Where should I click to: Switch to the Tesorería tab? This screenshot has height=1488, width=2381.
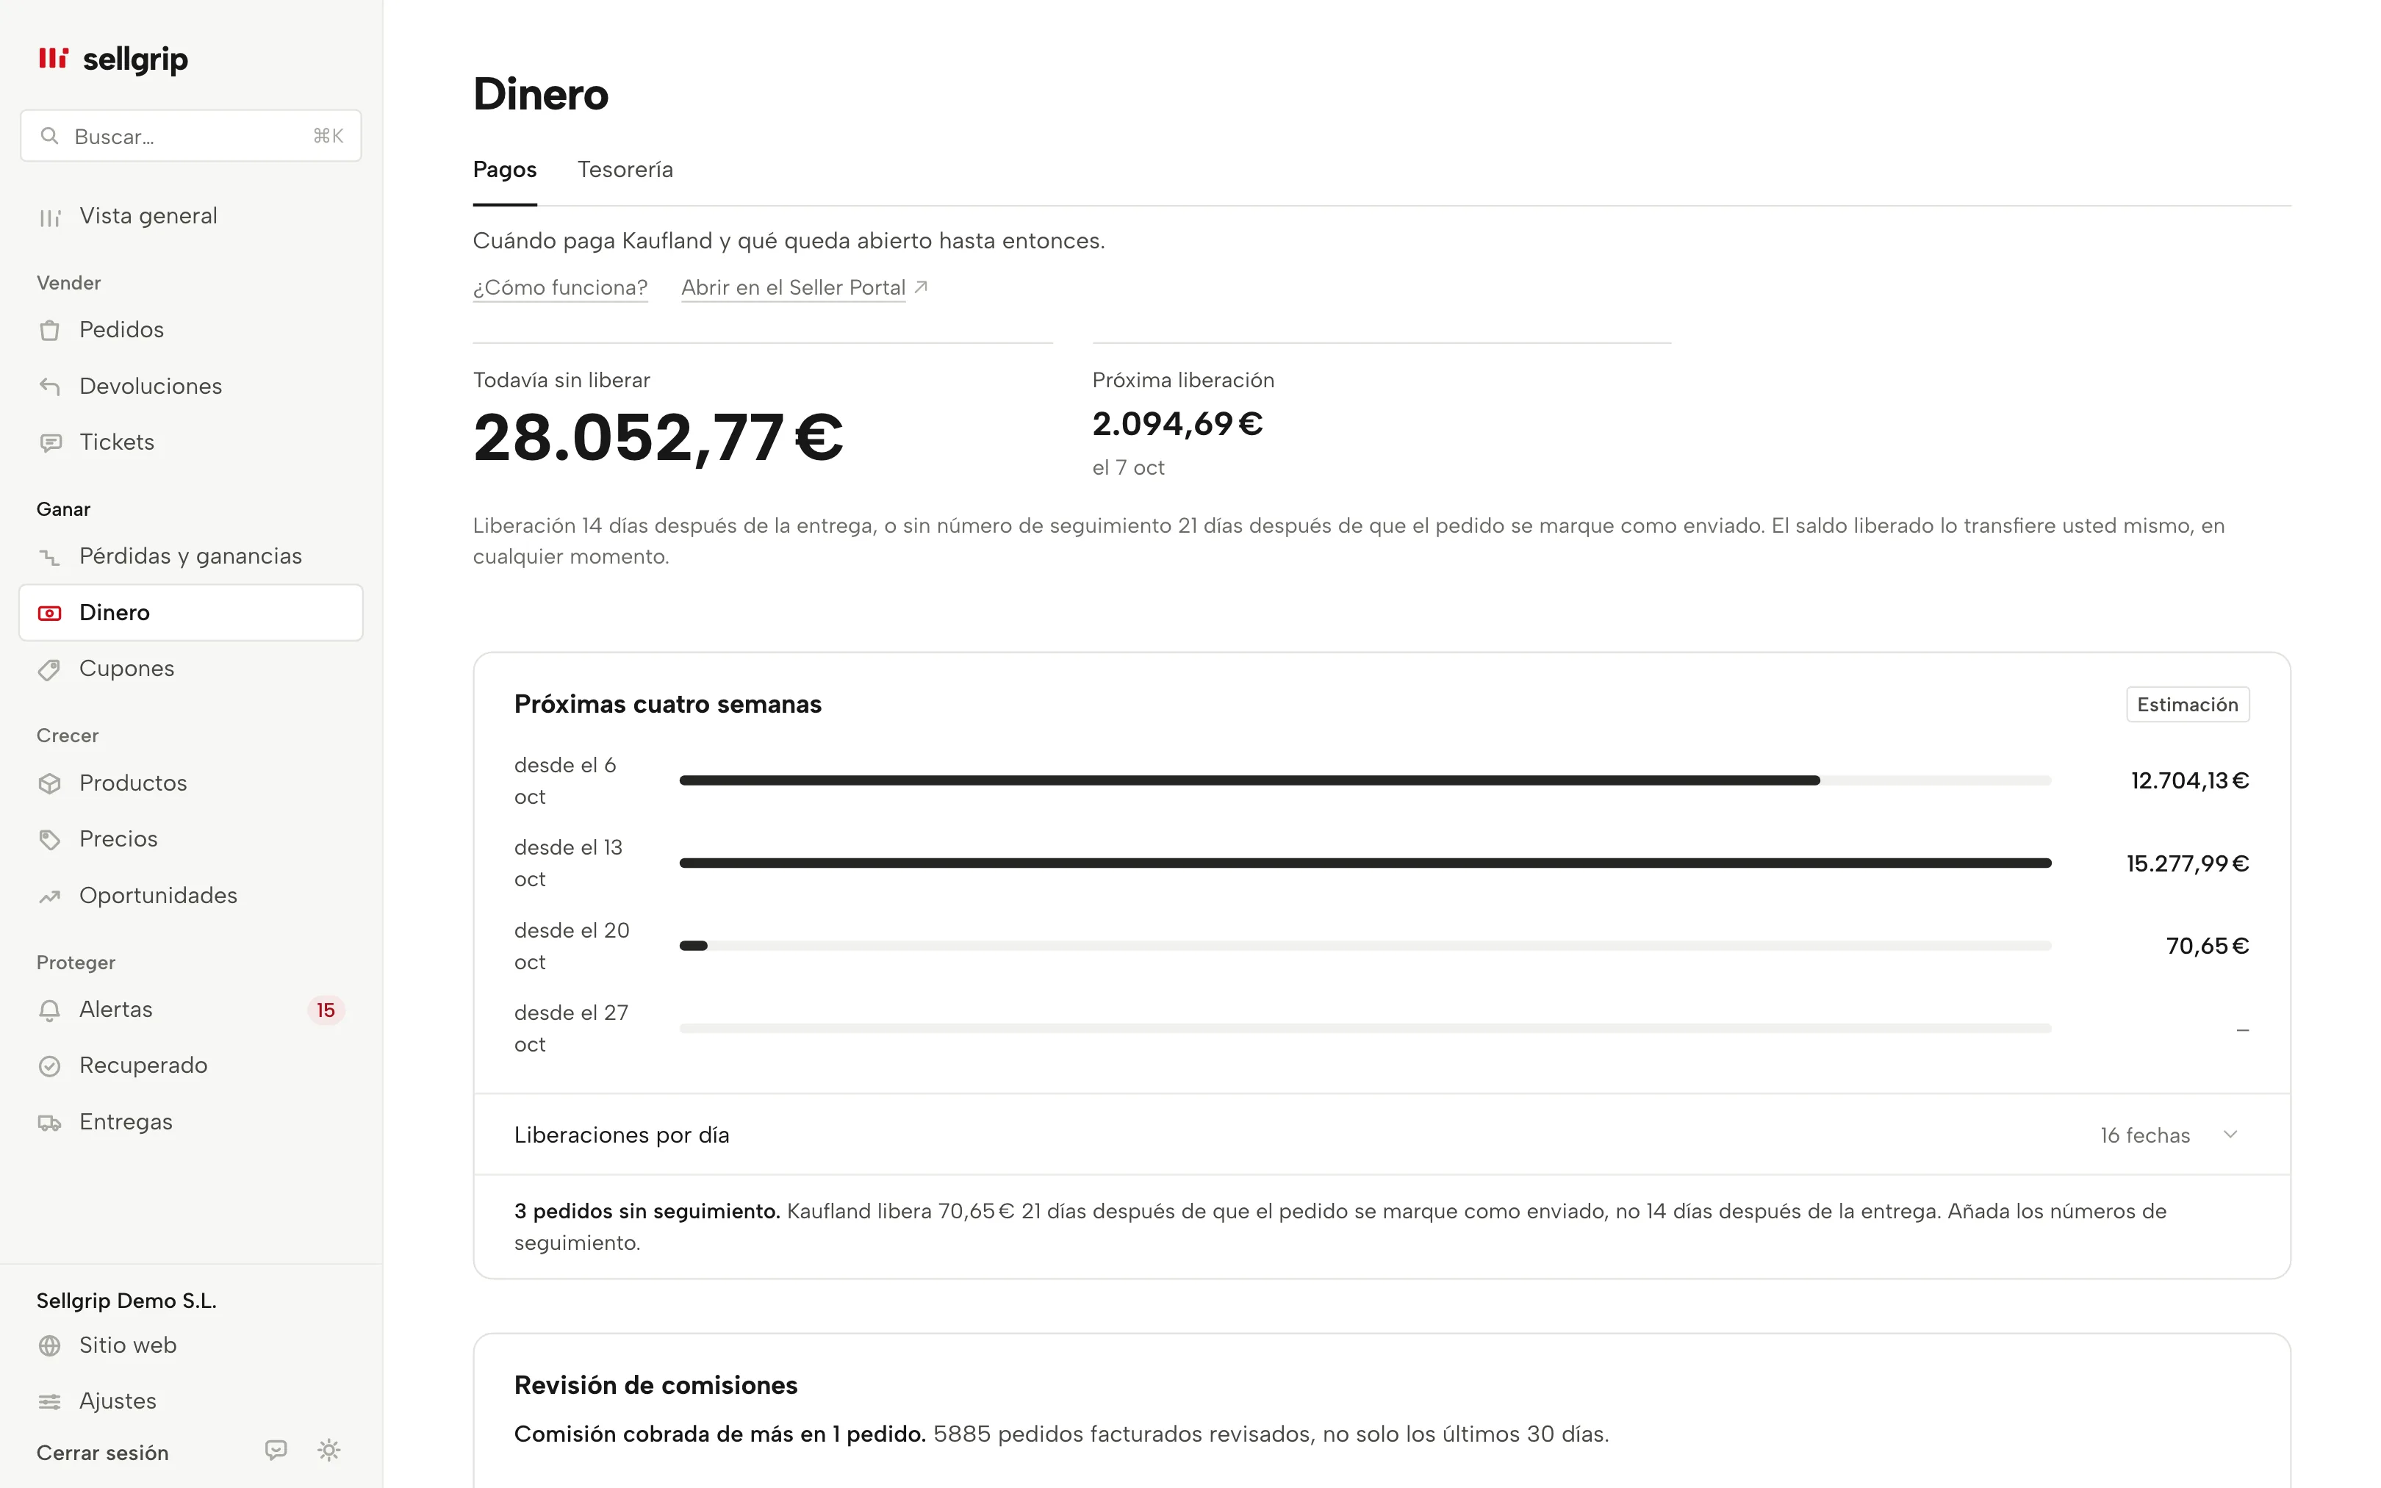(625, 169)
